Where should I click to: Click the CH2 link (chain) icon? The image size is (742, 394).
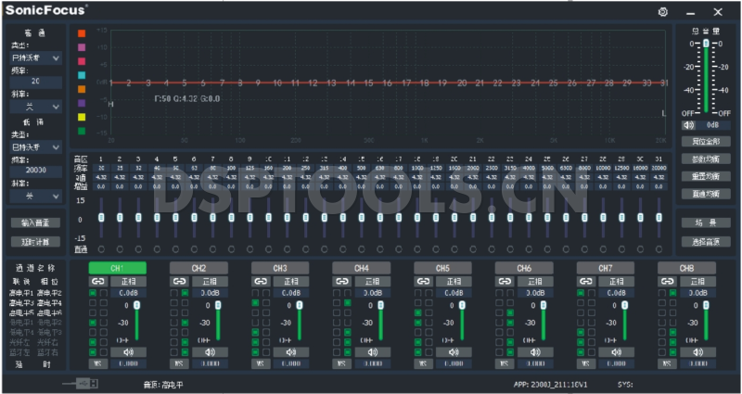coord(179,282)
